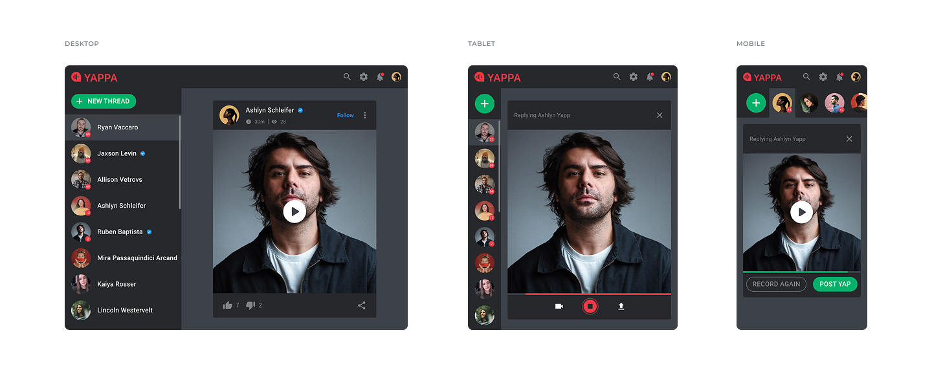Screen dimensions: 932x383
Task: Click tablet camera switch icon
Action: [559, 307]
